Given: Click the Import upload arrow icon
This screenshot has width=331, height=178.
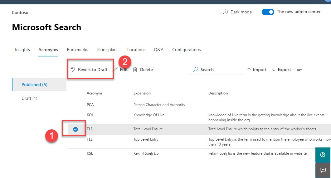Looking at the screenshot, I should [x=249, y=70].
